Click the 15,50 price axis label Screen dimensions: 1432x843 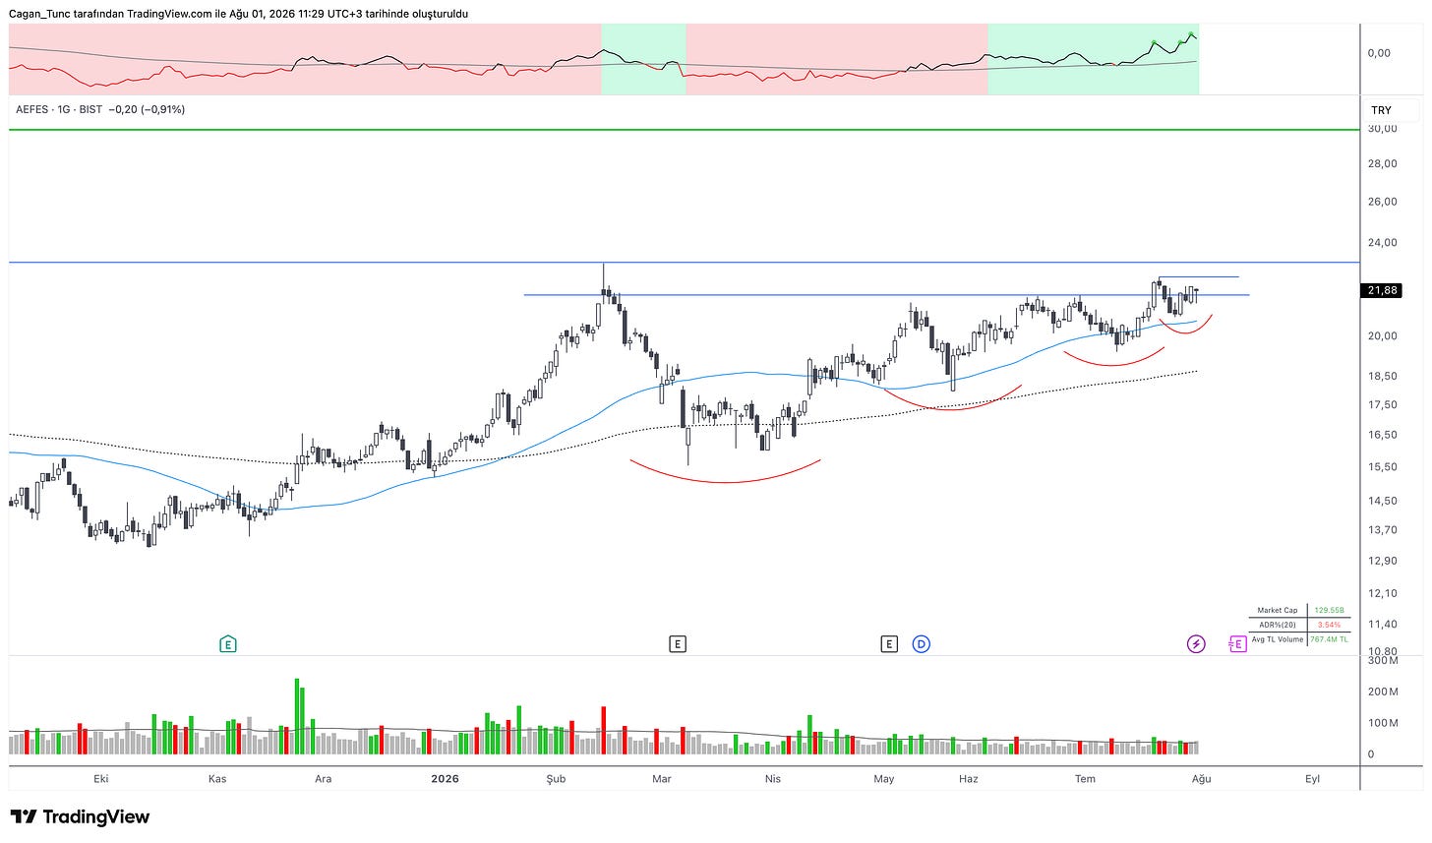click(1382, 467)
